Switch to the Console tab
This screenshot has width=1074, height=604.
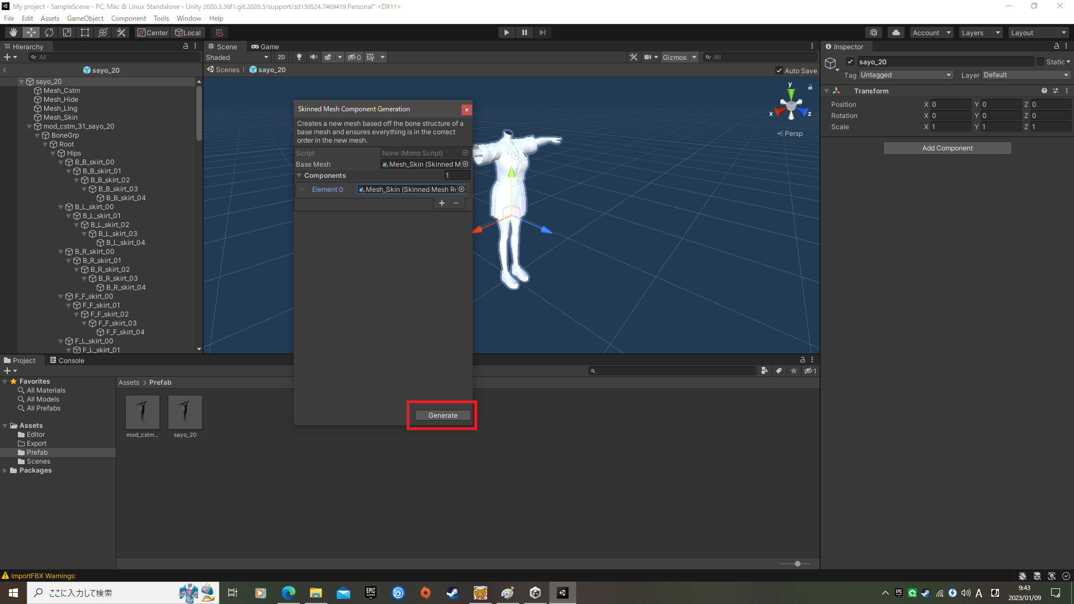click(x=67, y=360)
